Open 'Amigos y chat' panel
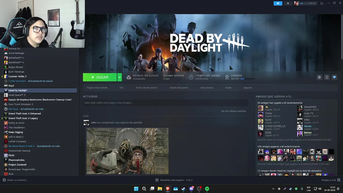 pyautogui.click(x=331, y=180)
